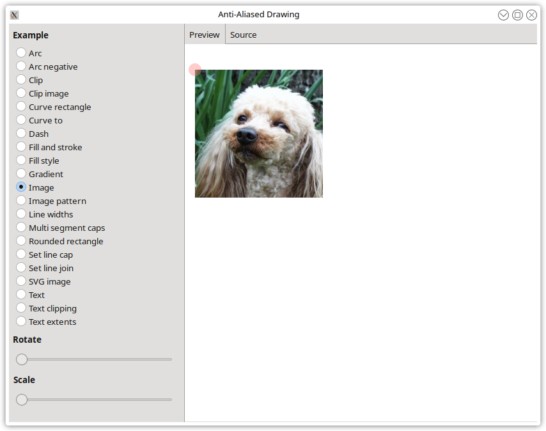Click the dog image preview
This screenshot has width=546, height=431.
coord(259,134)
